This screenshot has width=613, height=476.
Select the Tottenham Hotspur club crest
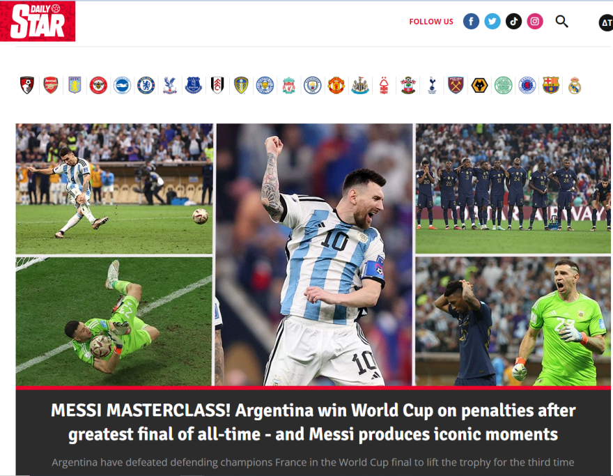pyautogui.click(x=432, y=85)
